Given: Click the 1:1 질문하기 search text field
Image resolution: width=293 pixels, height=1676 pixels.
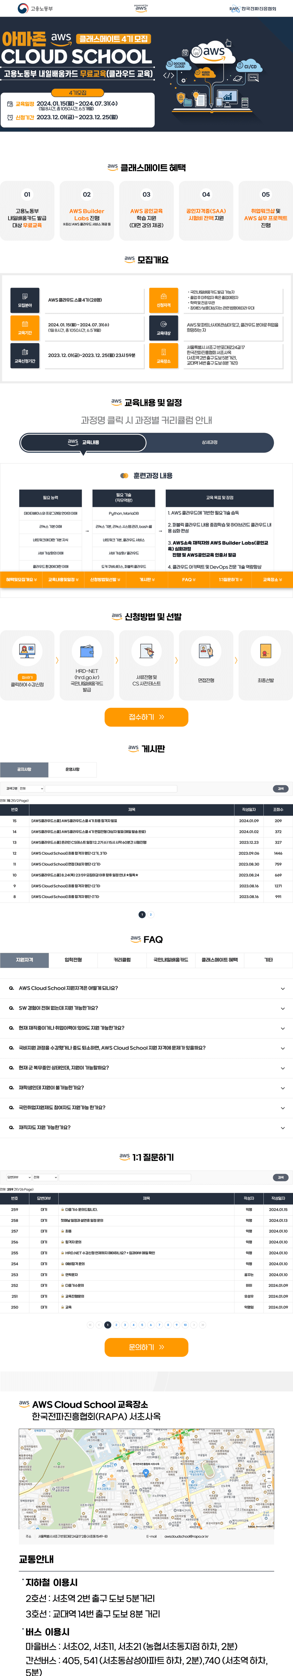Looking at the screenshot, I should (125, 1177).
